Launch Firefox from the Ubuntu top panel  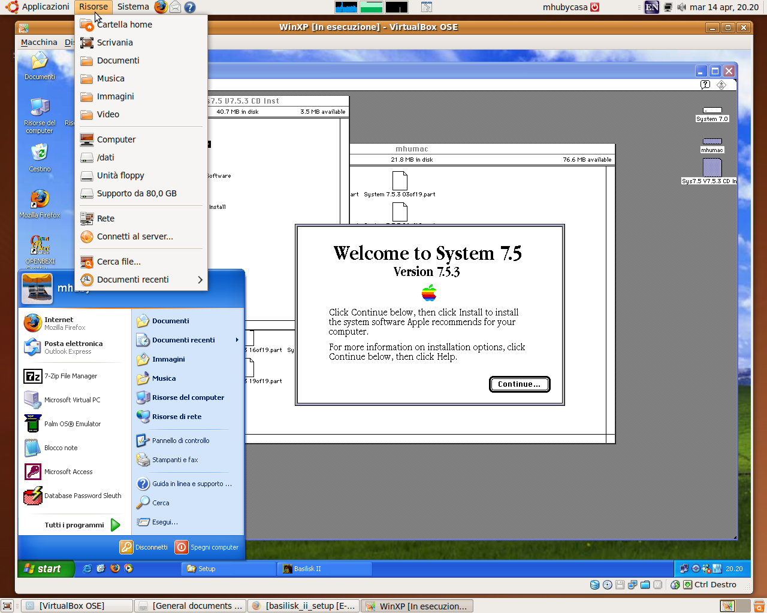[161, 7]
